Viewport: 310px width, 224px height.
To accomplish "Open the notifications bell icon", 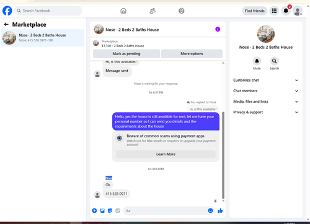I will click(286, 11).
